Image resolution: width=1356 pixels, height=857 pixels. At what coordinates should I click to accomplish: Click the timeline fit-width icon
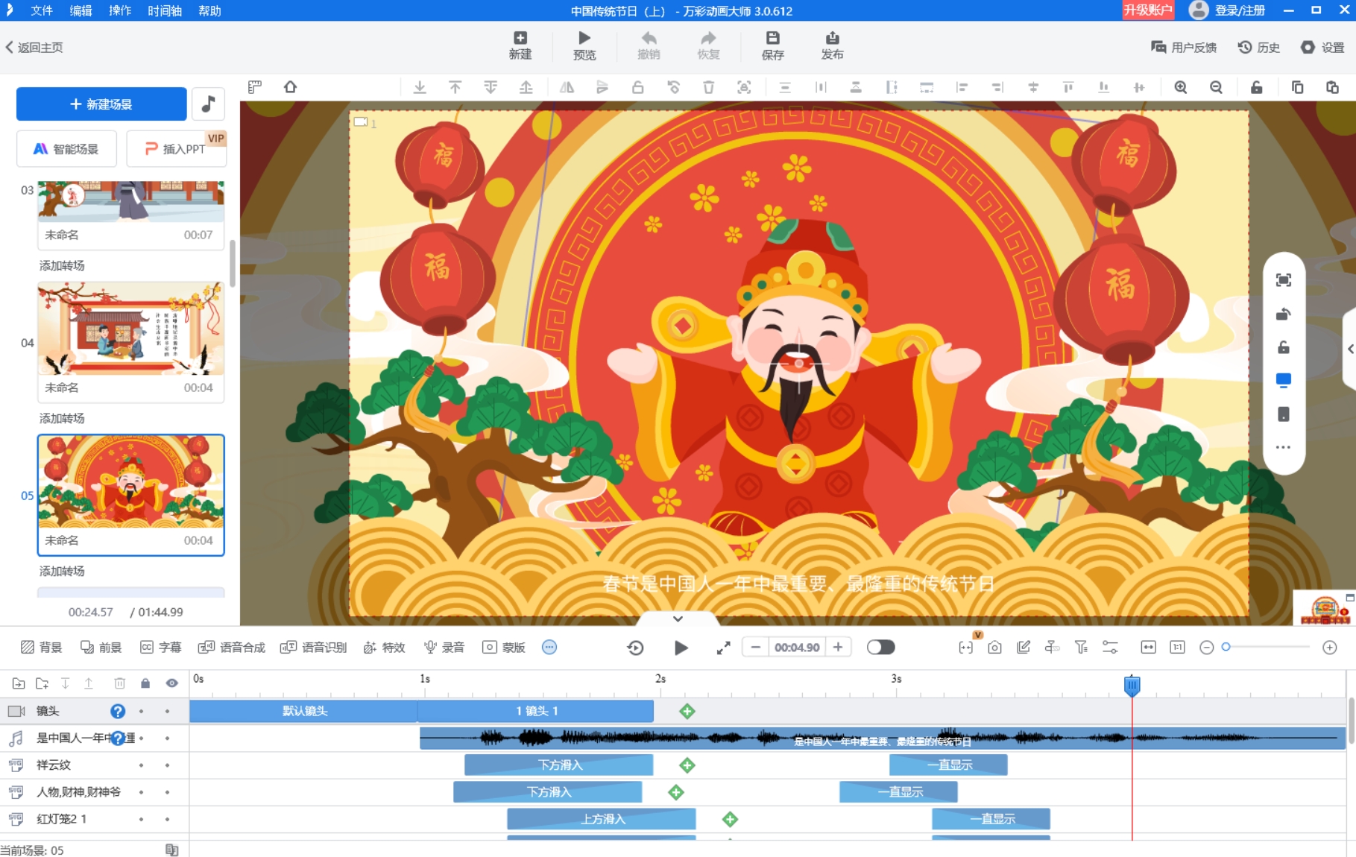pyautogui.click(x=1148, y=648)
